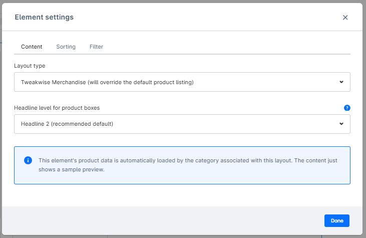366x238 pixels.
Task: Click the Element settings dialog title
Action: tap(44, 17)
